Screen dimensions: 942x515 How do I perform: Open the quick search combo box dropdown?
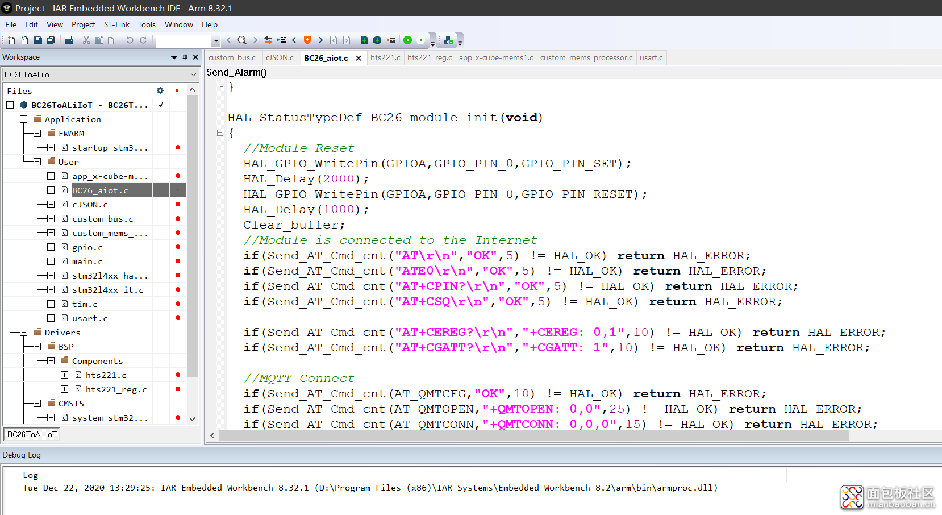click(216, 41)
